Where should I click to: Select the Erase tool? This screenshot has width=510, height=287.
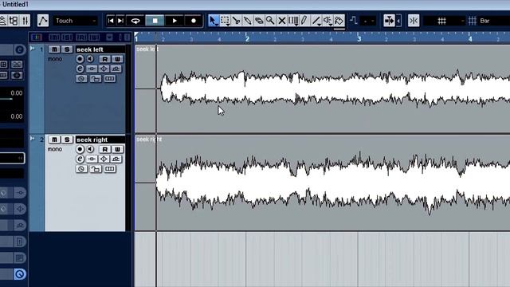(x=258, y=21)
